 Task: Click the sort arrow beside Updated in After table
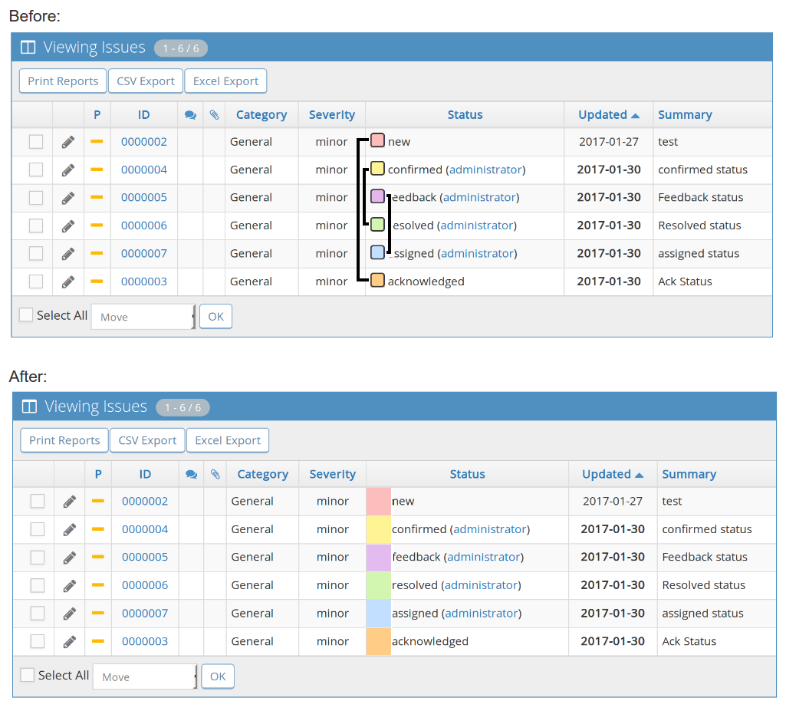click(640, 475)
